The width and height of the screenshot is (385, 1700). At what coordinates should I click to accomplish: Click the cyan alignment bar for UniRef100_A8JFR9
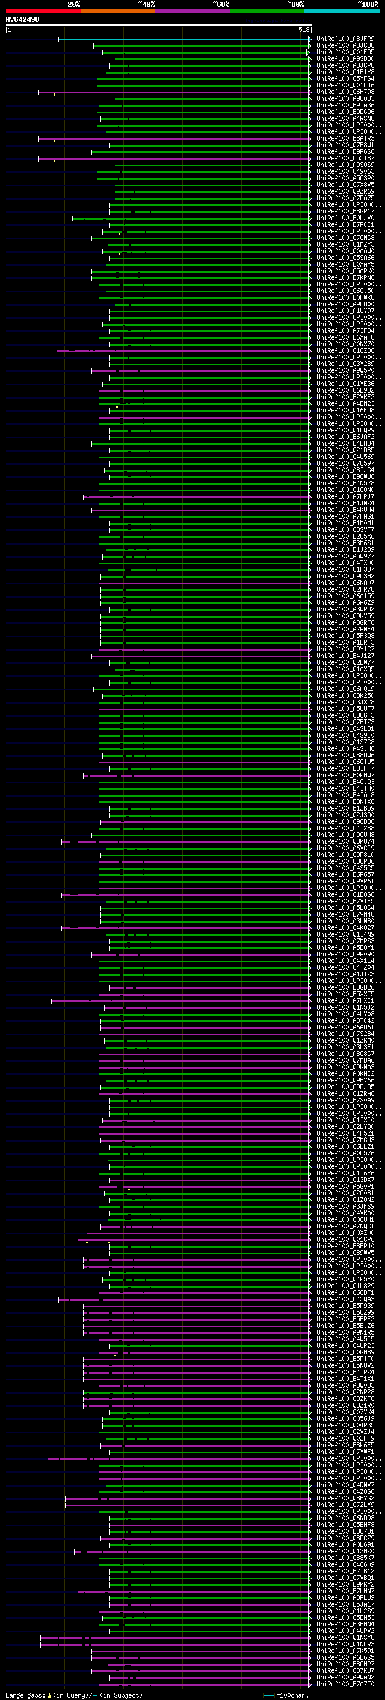click(184, 39)
